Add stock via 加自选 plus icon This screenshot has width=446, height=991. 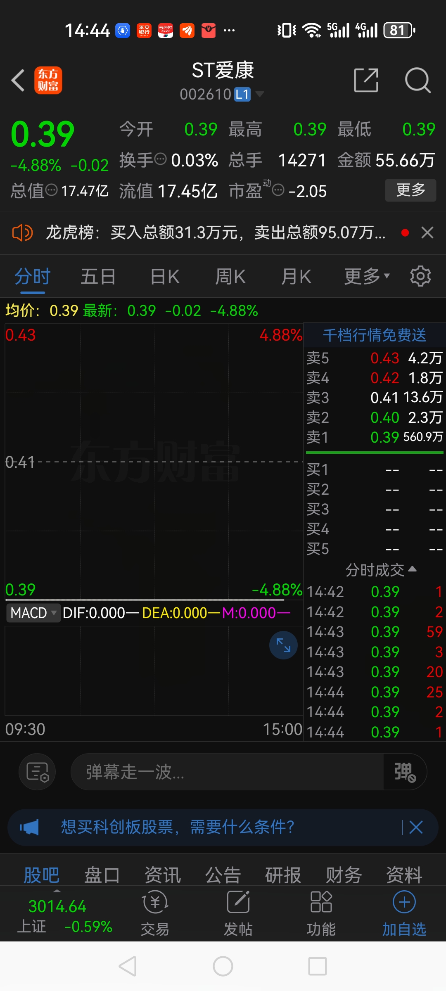(404, 913)
